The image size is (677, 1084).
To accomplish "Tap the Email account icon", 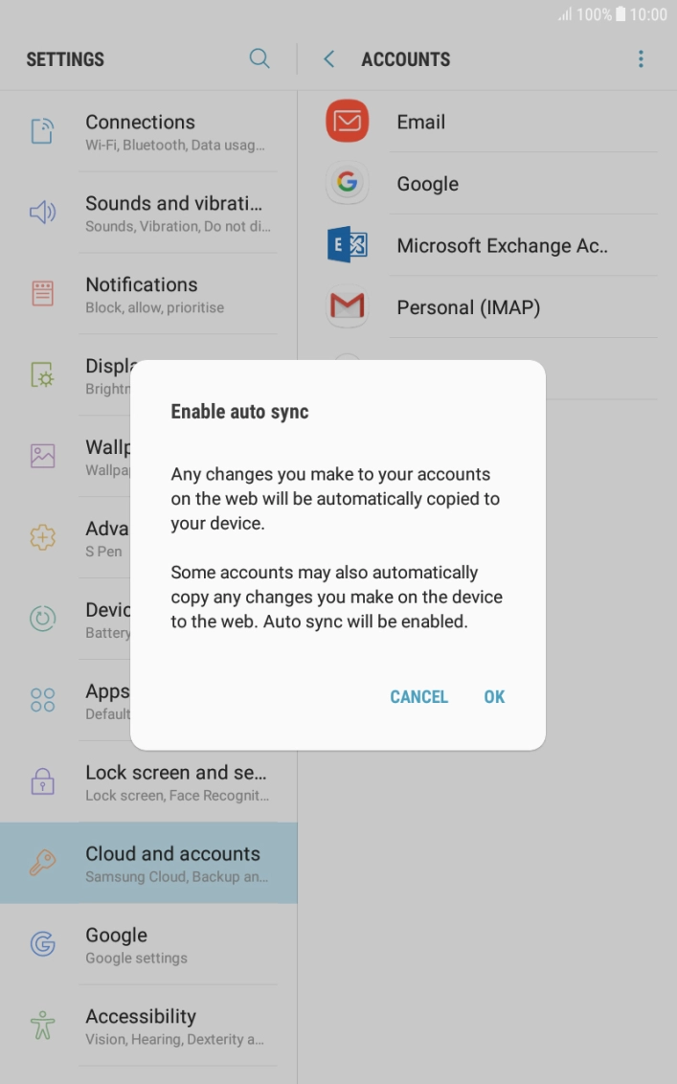I will pos(347,122).
